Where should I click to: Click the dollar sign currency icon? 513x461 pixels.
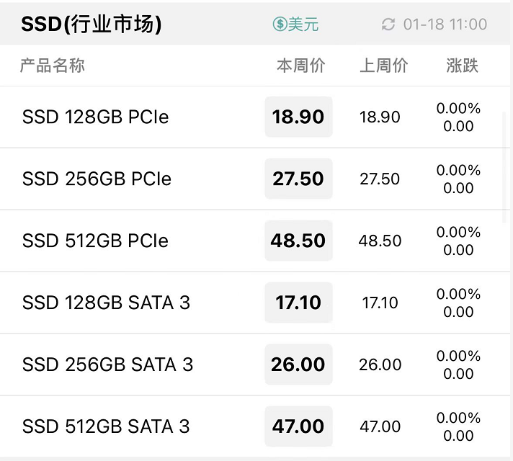click(x=280, y=24)
